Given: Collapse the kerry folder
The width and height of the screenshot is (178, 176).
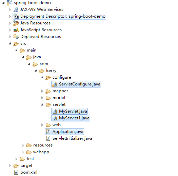Looking at the screenshot, I should (36, 71).
